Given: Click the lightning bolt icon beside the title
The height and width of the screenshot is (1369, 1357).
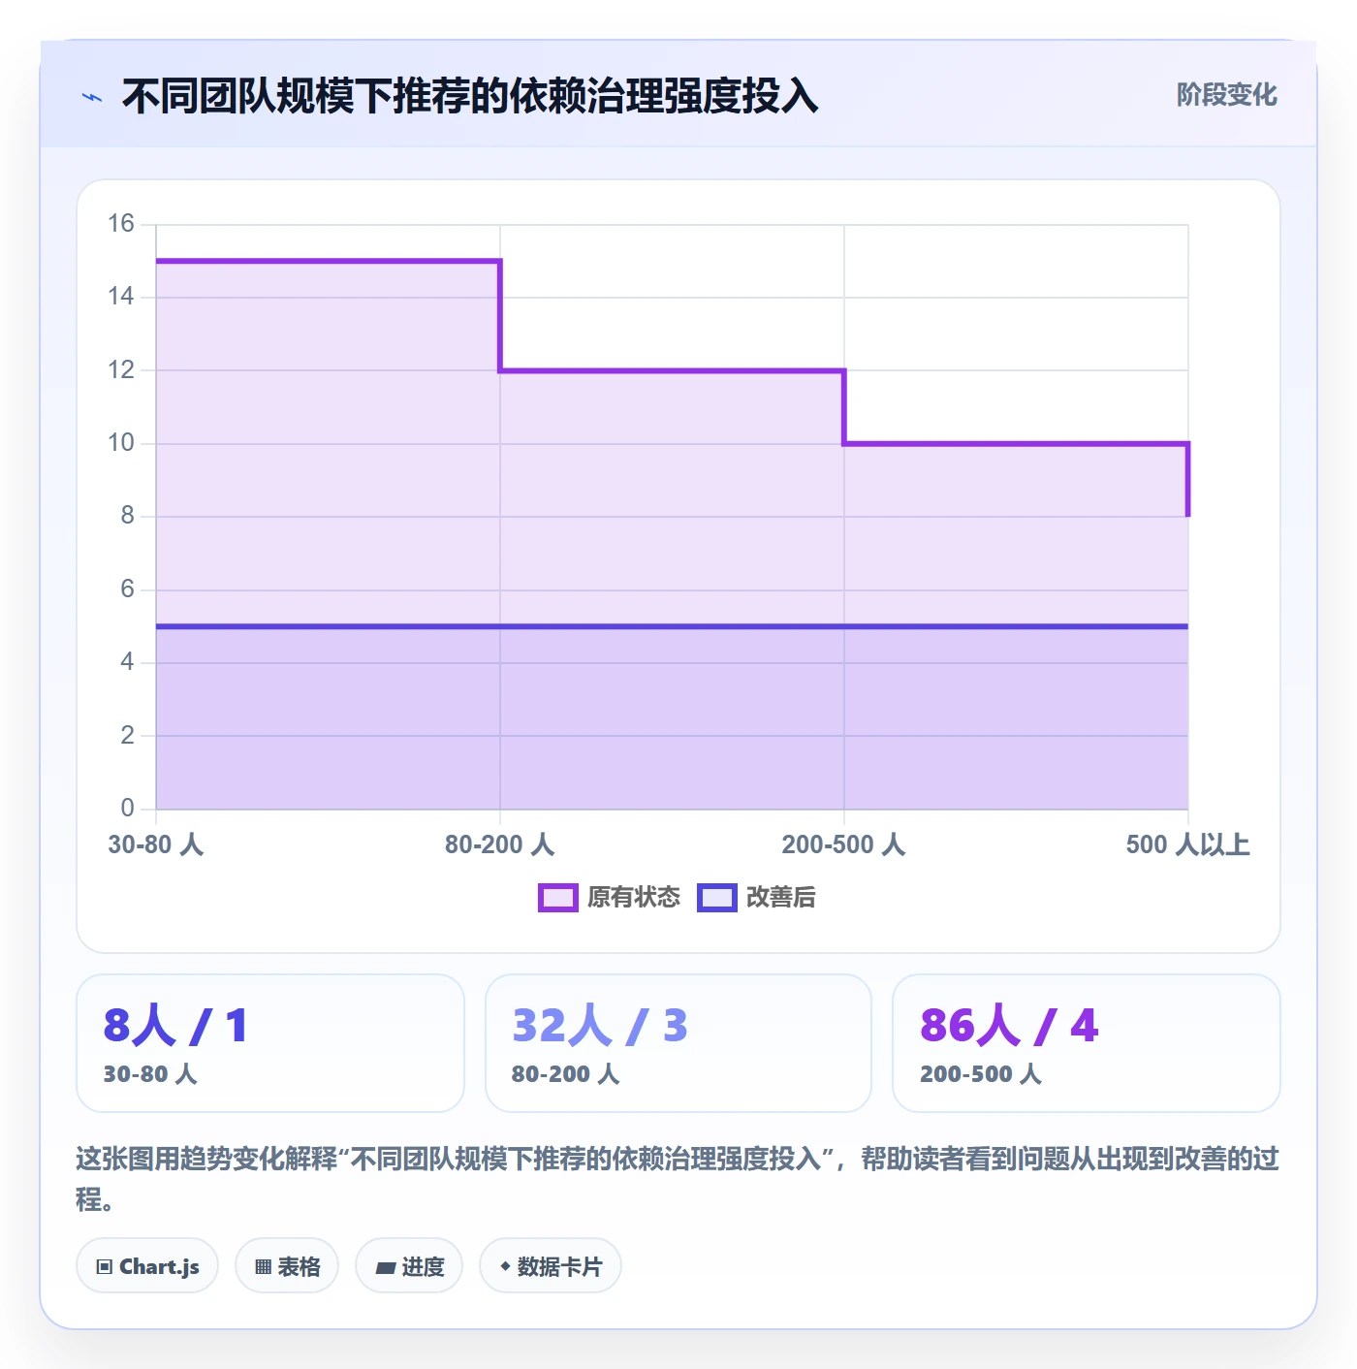Looking at the screenshot, I should pos(92,97).
